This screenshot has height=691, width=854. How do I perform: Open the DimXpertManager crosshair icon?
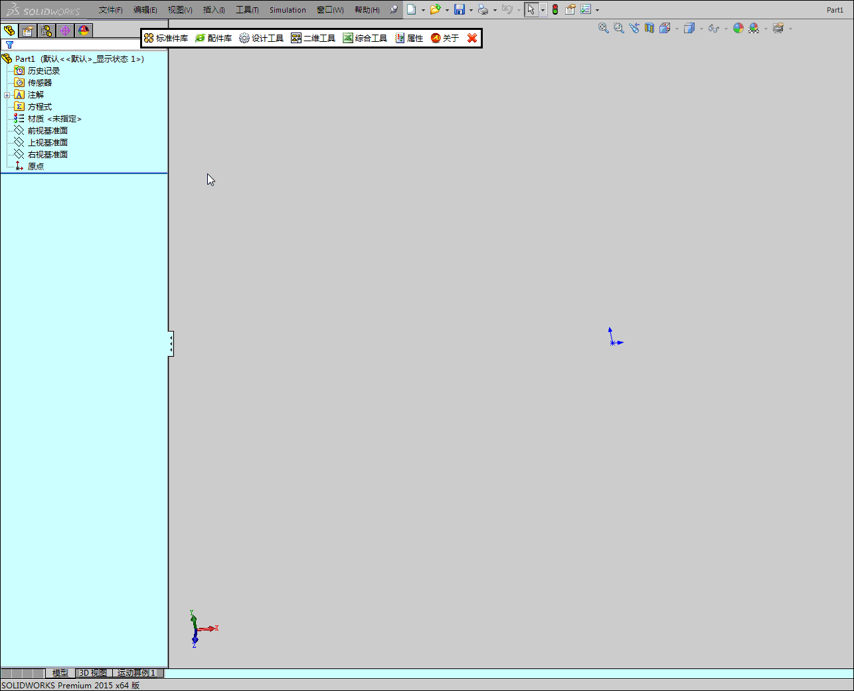(x=66, y=31)
